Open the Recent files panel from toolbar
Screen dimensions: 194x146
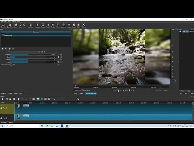point(43,25)
